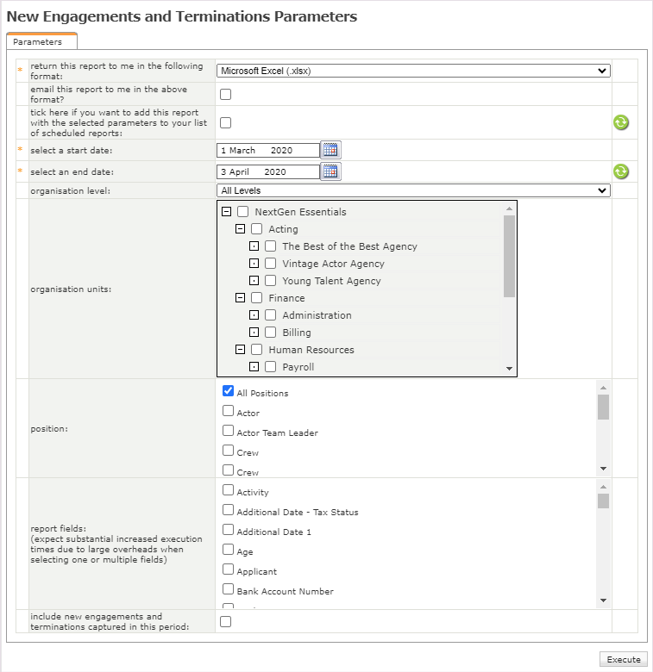Click the start date input field

click(267, 150)
